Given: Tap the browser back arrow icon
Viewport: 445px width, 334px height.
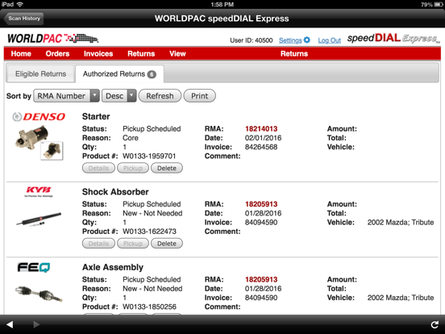Looking at the screenshot, I should pos(10,324).
